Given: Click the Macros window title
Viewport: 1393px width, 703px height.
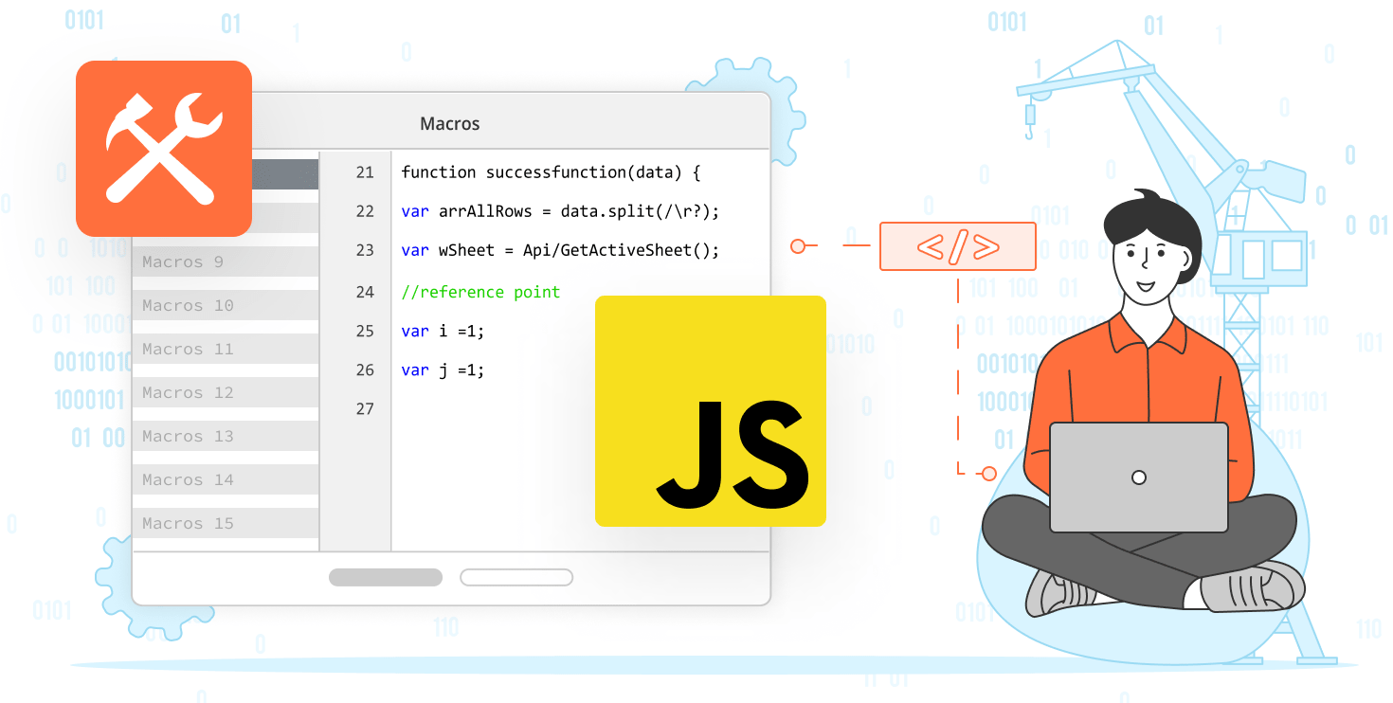Looking at the screenshot, I should [x=450, y=124].
